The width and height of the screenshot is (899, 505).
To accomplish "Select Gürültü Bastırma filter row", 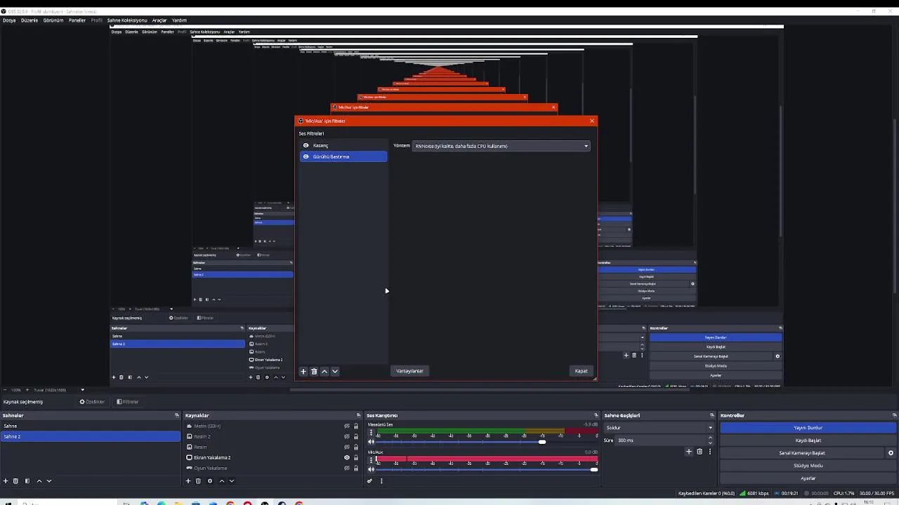I will point(343,156).
